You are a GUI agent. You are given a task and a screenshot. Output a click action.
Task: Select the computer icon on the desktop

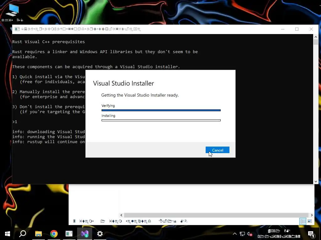(12, 12)
